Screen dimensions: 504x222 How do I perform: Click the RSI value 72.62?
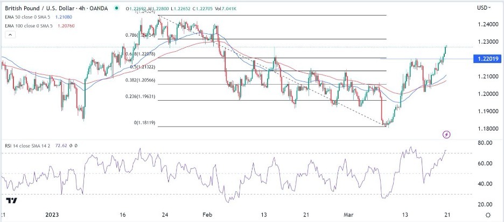pos(61,145)
